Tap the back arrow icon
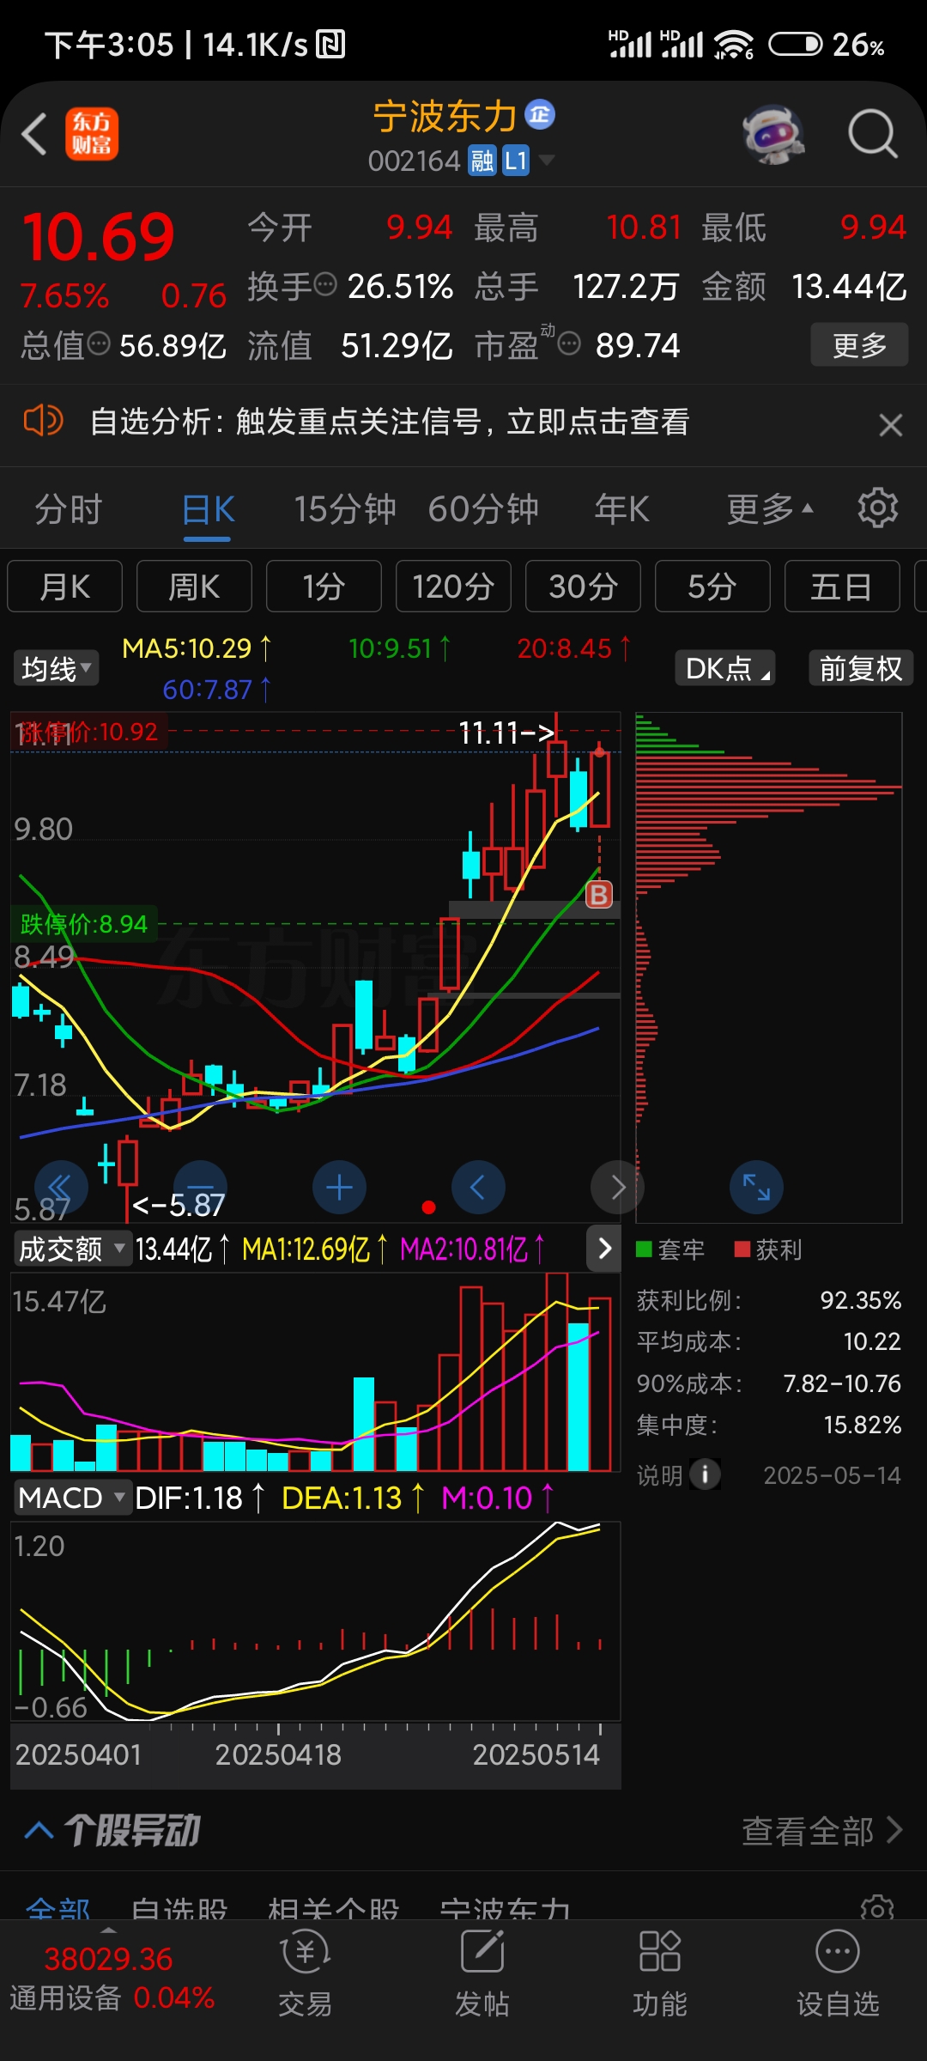Screen dimensions: 927x2061 coord(34,134)
